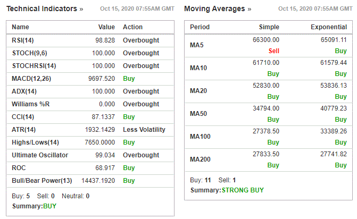The width and height of the screenshot is (357, 219).
Task: Click the Simple column header
Action: [x=269, y=27]
